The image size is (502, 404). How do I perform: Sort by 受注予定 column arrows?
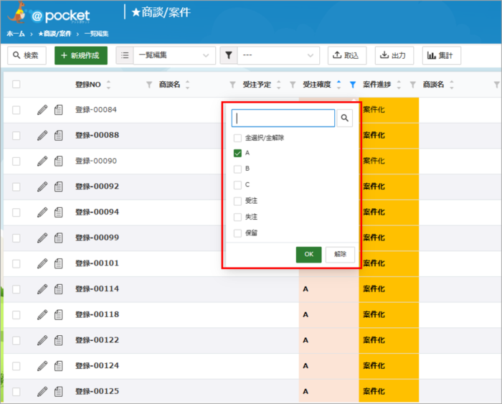pyautogui.click(x=279, y=85)
